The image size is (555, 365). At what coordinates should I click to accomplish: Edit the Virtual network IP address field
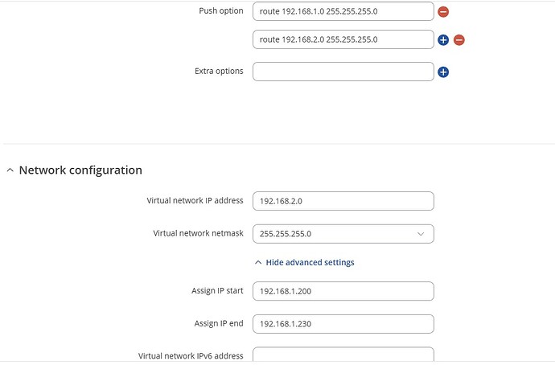click(343, 201)
